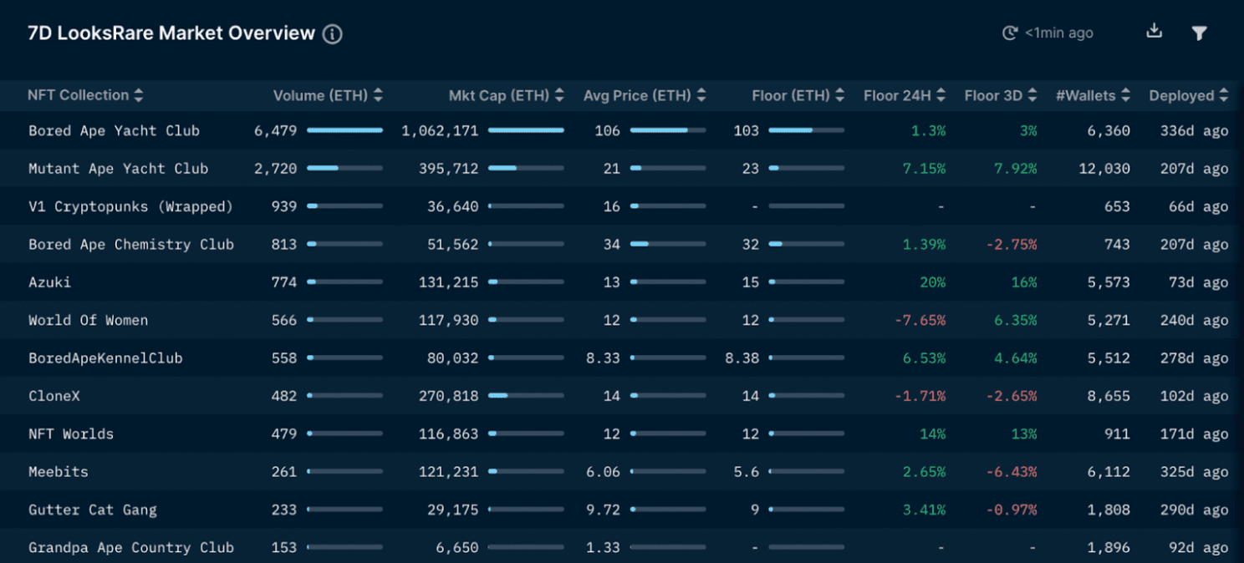Sort by #Wallets column header
This screenshot has height=563, width=1244.
pos(1125,95)
